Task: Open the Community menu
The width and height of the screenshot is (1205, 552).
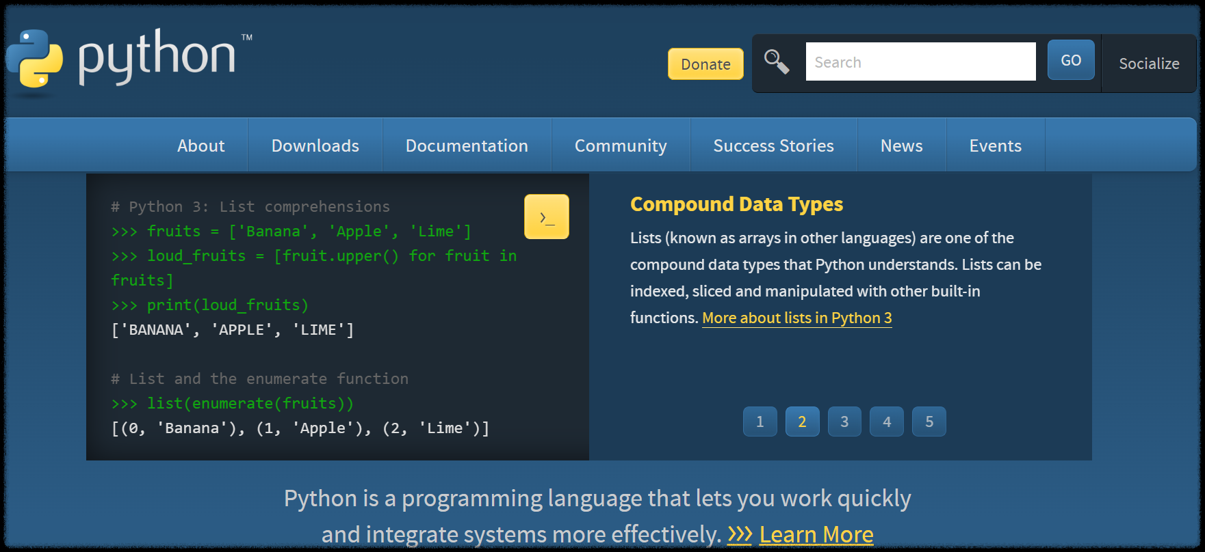Action: 621,145
